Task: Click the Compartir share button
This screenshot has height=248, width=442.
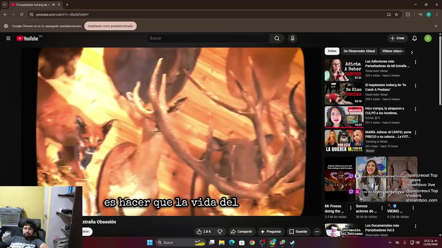Action: pyautogui.click(x=241, y=231)
